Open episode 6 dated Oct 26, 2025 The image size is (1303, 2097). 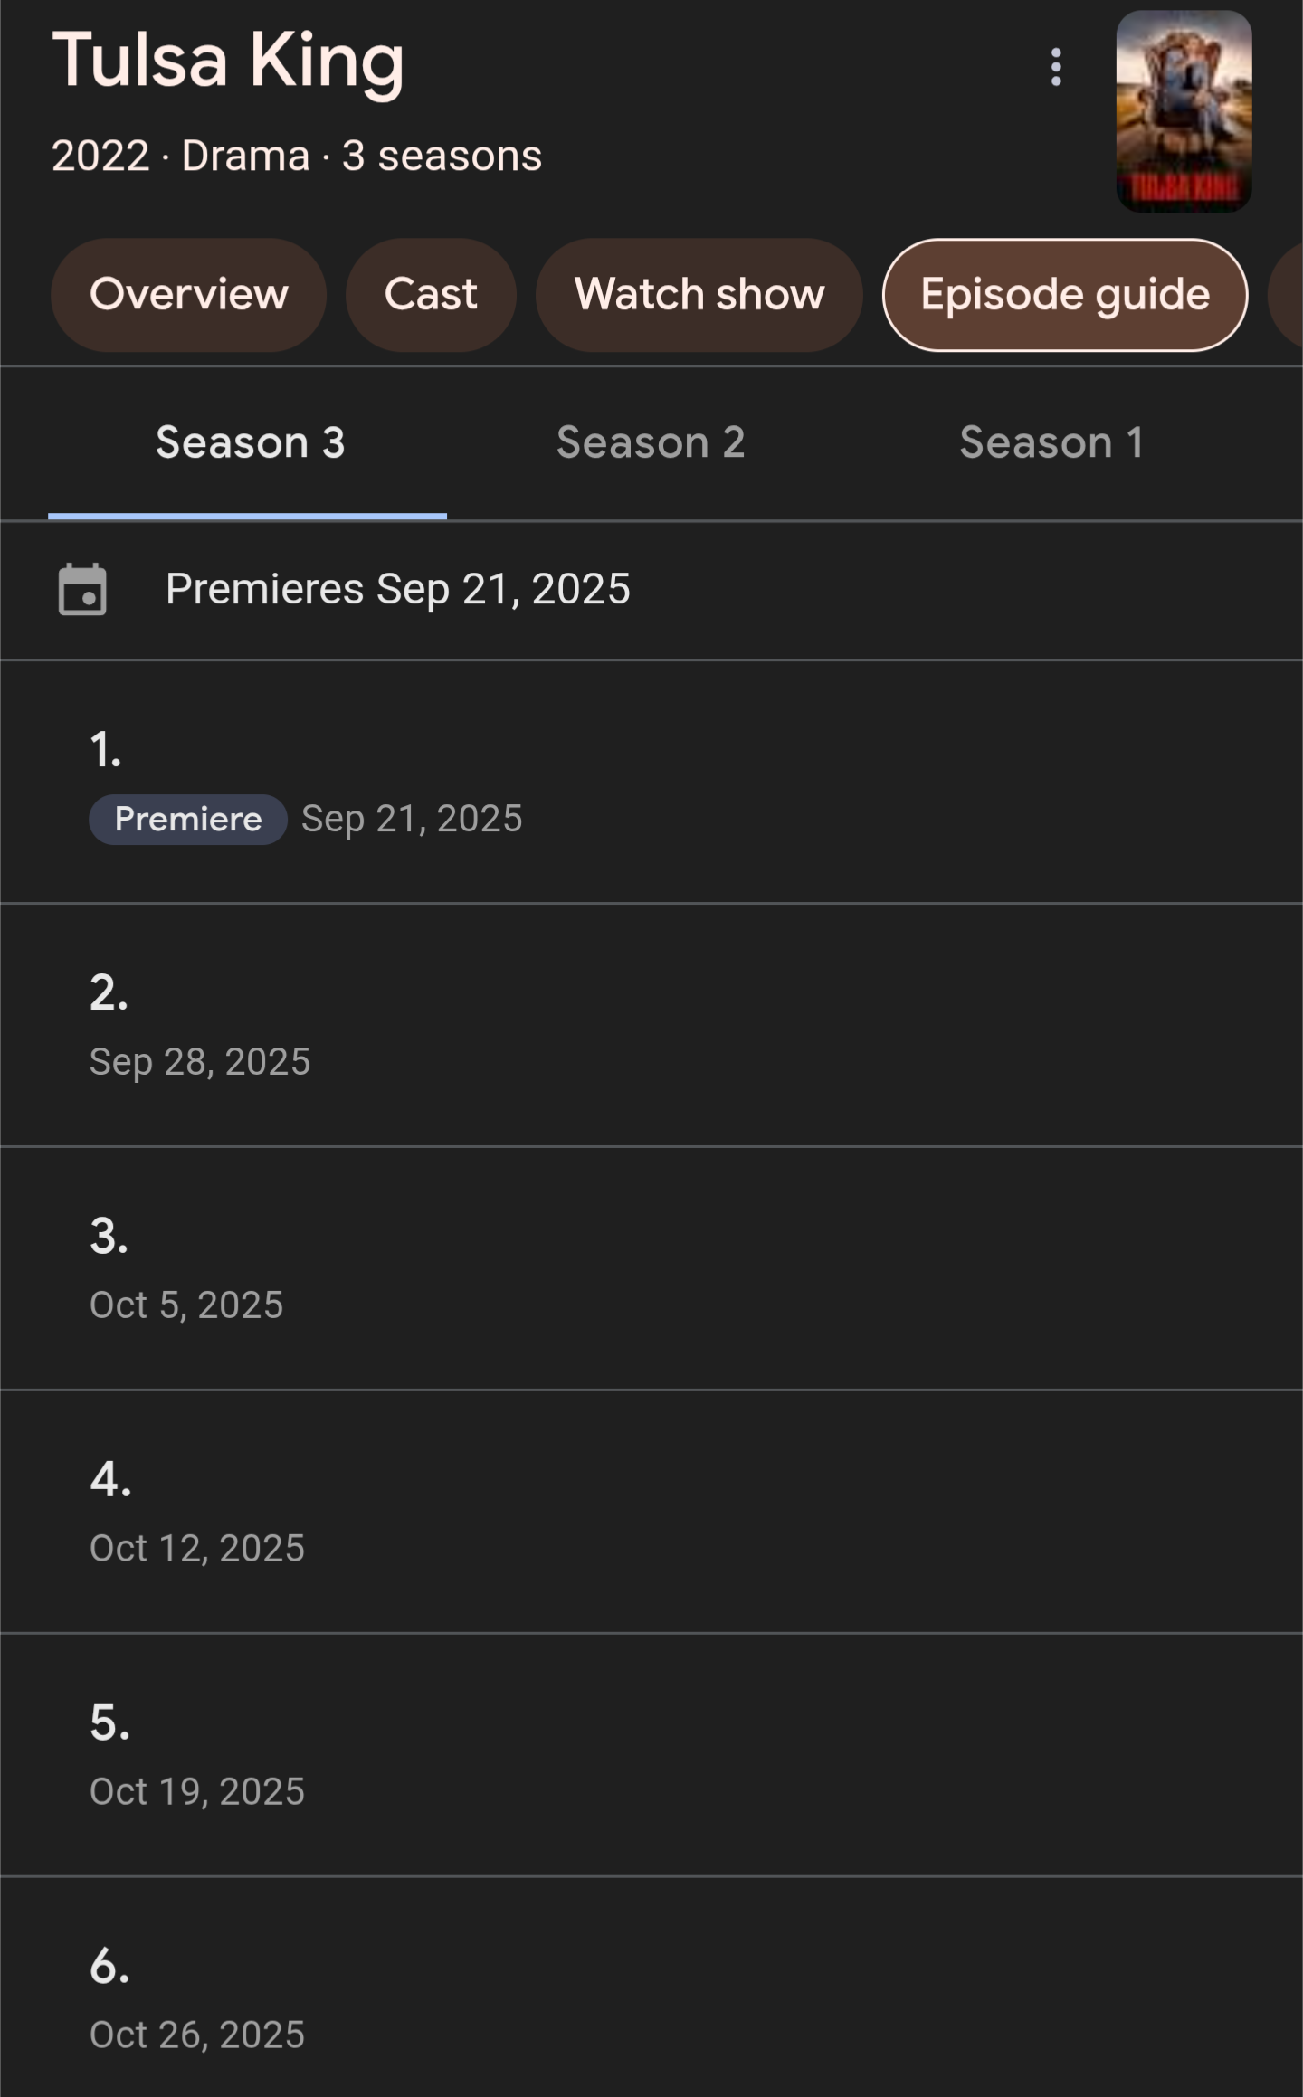tap(651, 1997)
